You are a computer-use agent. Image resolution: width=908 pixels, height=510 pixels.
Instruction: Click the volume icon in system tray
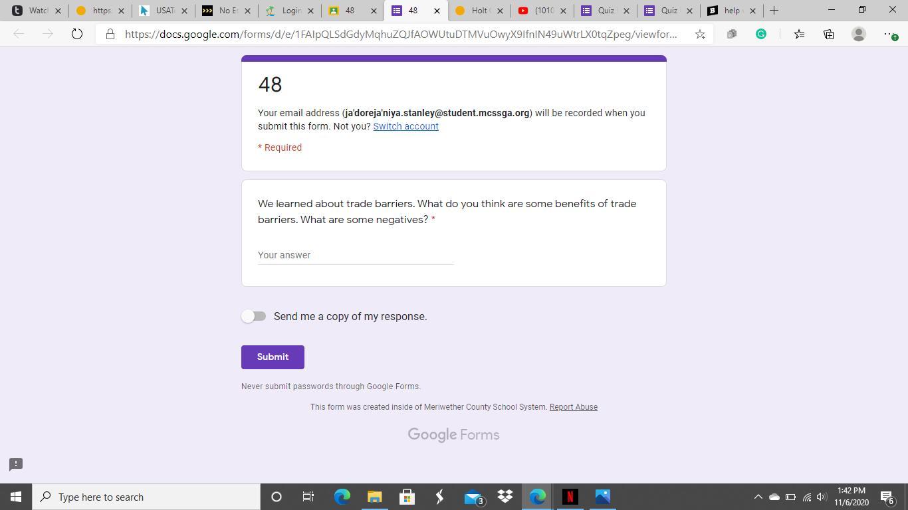click(x=822, y=497)
